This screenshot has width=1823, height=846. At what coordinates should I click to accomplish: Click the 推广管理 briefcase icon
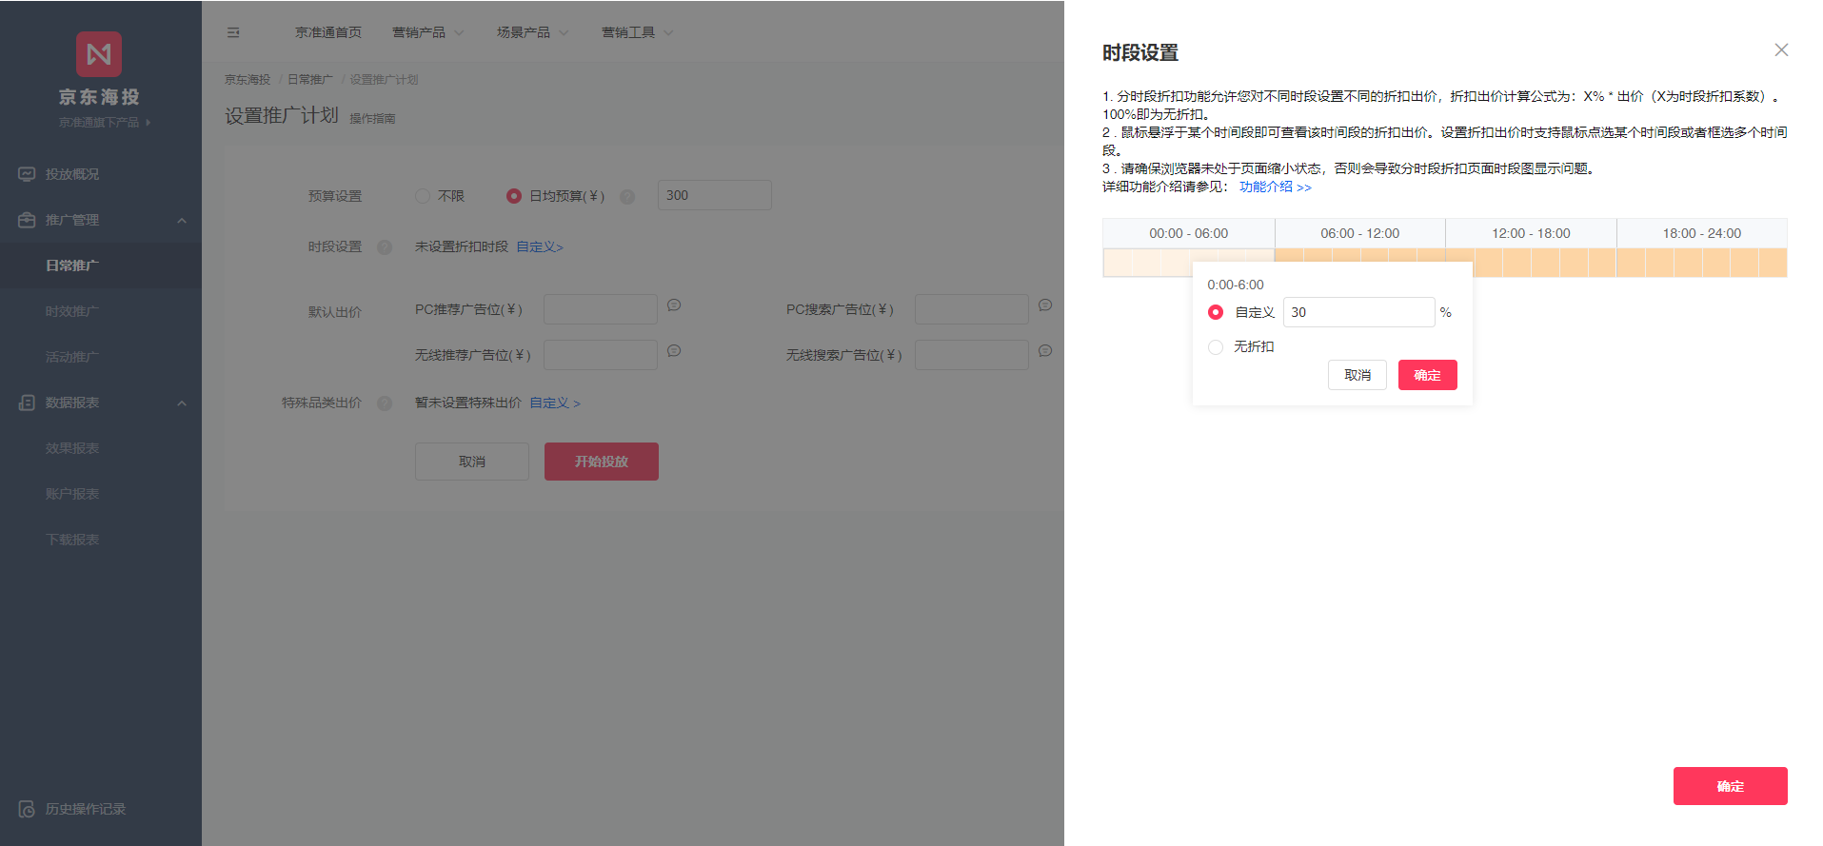(27, 220)
